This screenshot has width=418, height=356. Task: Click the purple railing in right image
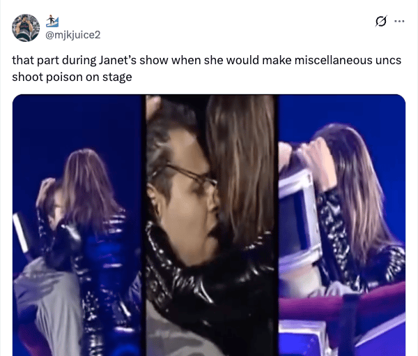pos(342,304)
